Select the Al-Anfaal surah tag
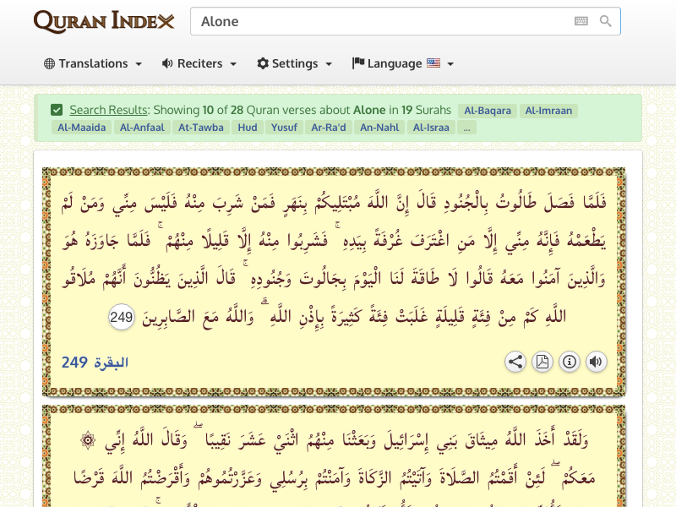 coord(142,128)
